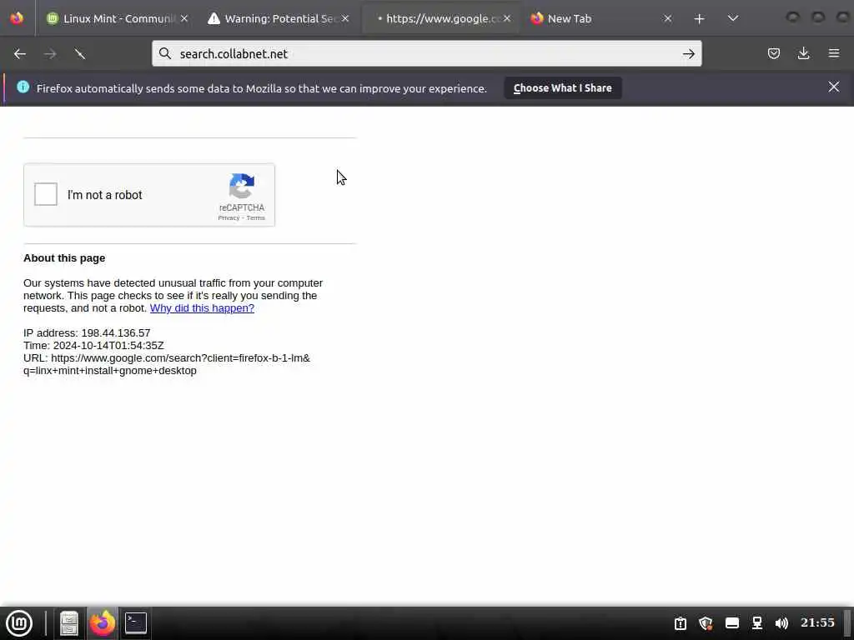Click Choose What I Share button
854x640 pixels.
point(563,87)
